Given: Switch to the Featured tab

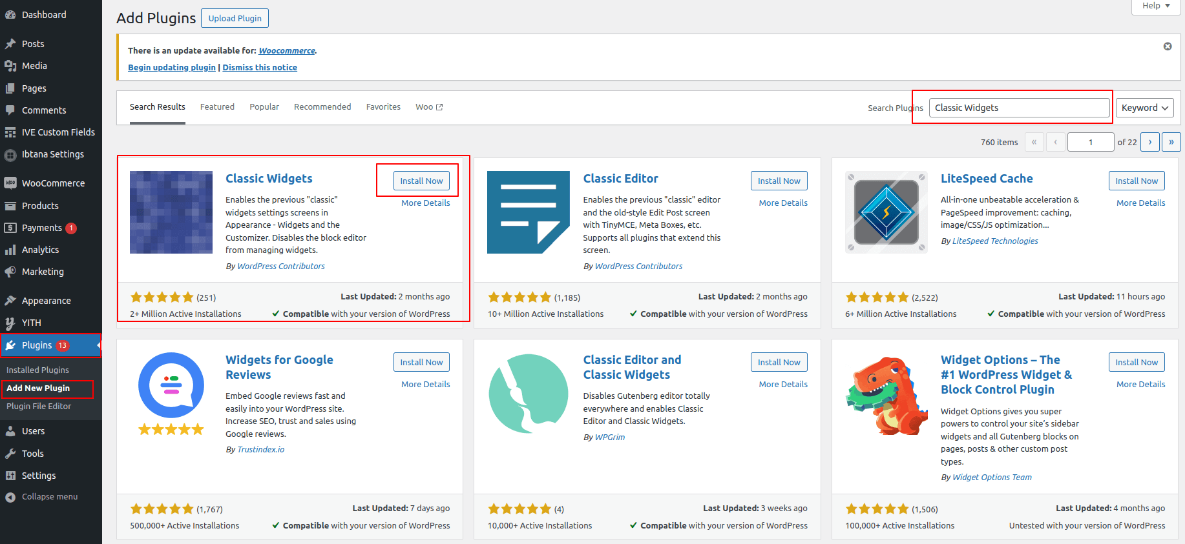Looking at the screenshot, I should click(x=217, y=107).
